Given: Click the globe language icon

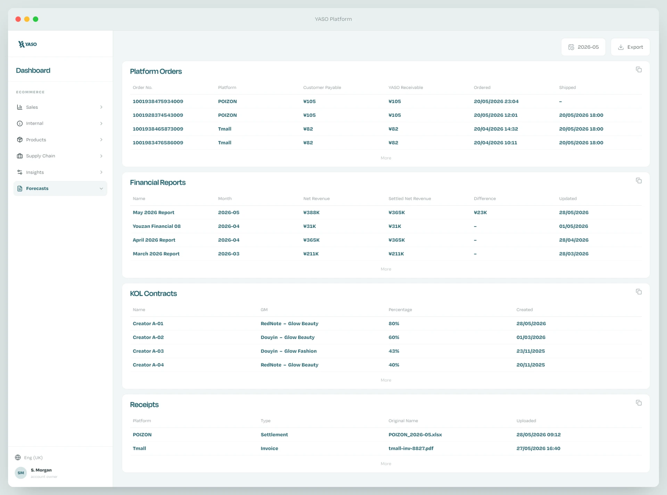Looking at the screenshot, I should coord(18,457).
